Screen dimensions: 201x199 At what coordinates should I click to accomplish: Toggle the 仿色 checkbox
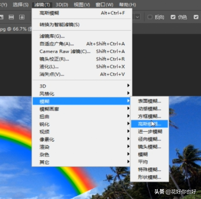(173, 17)
